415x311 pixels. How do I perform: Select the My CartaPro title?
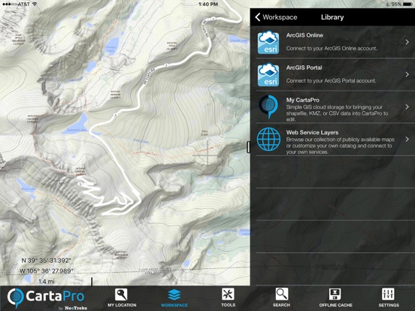302,100
